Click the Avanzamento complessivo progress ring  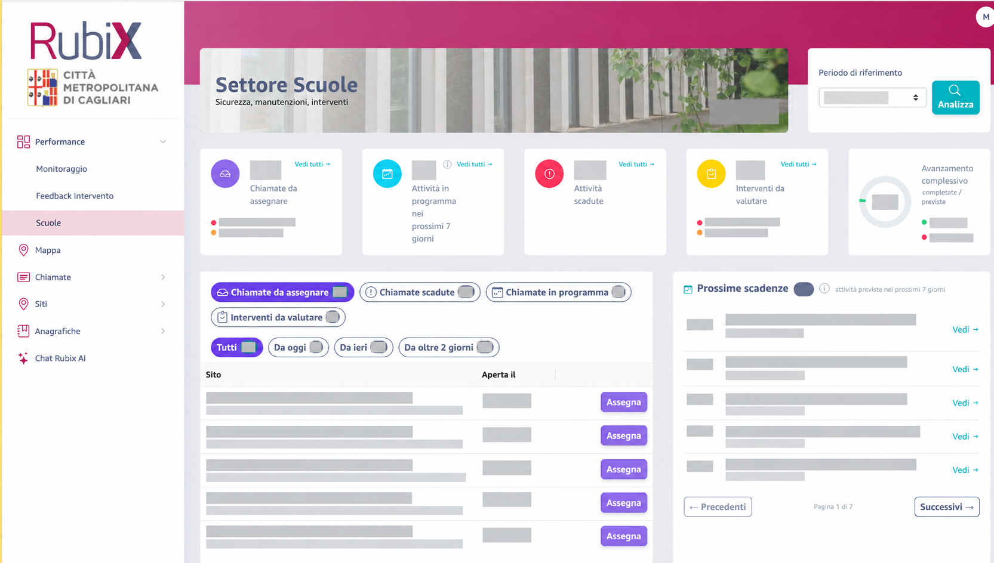point(885,202)
